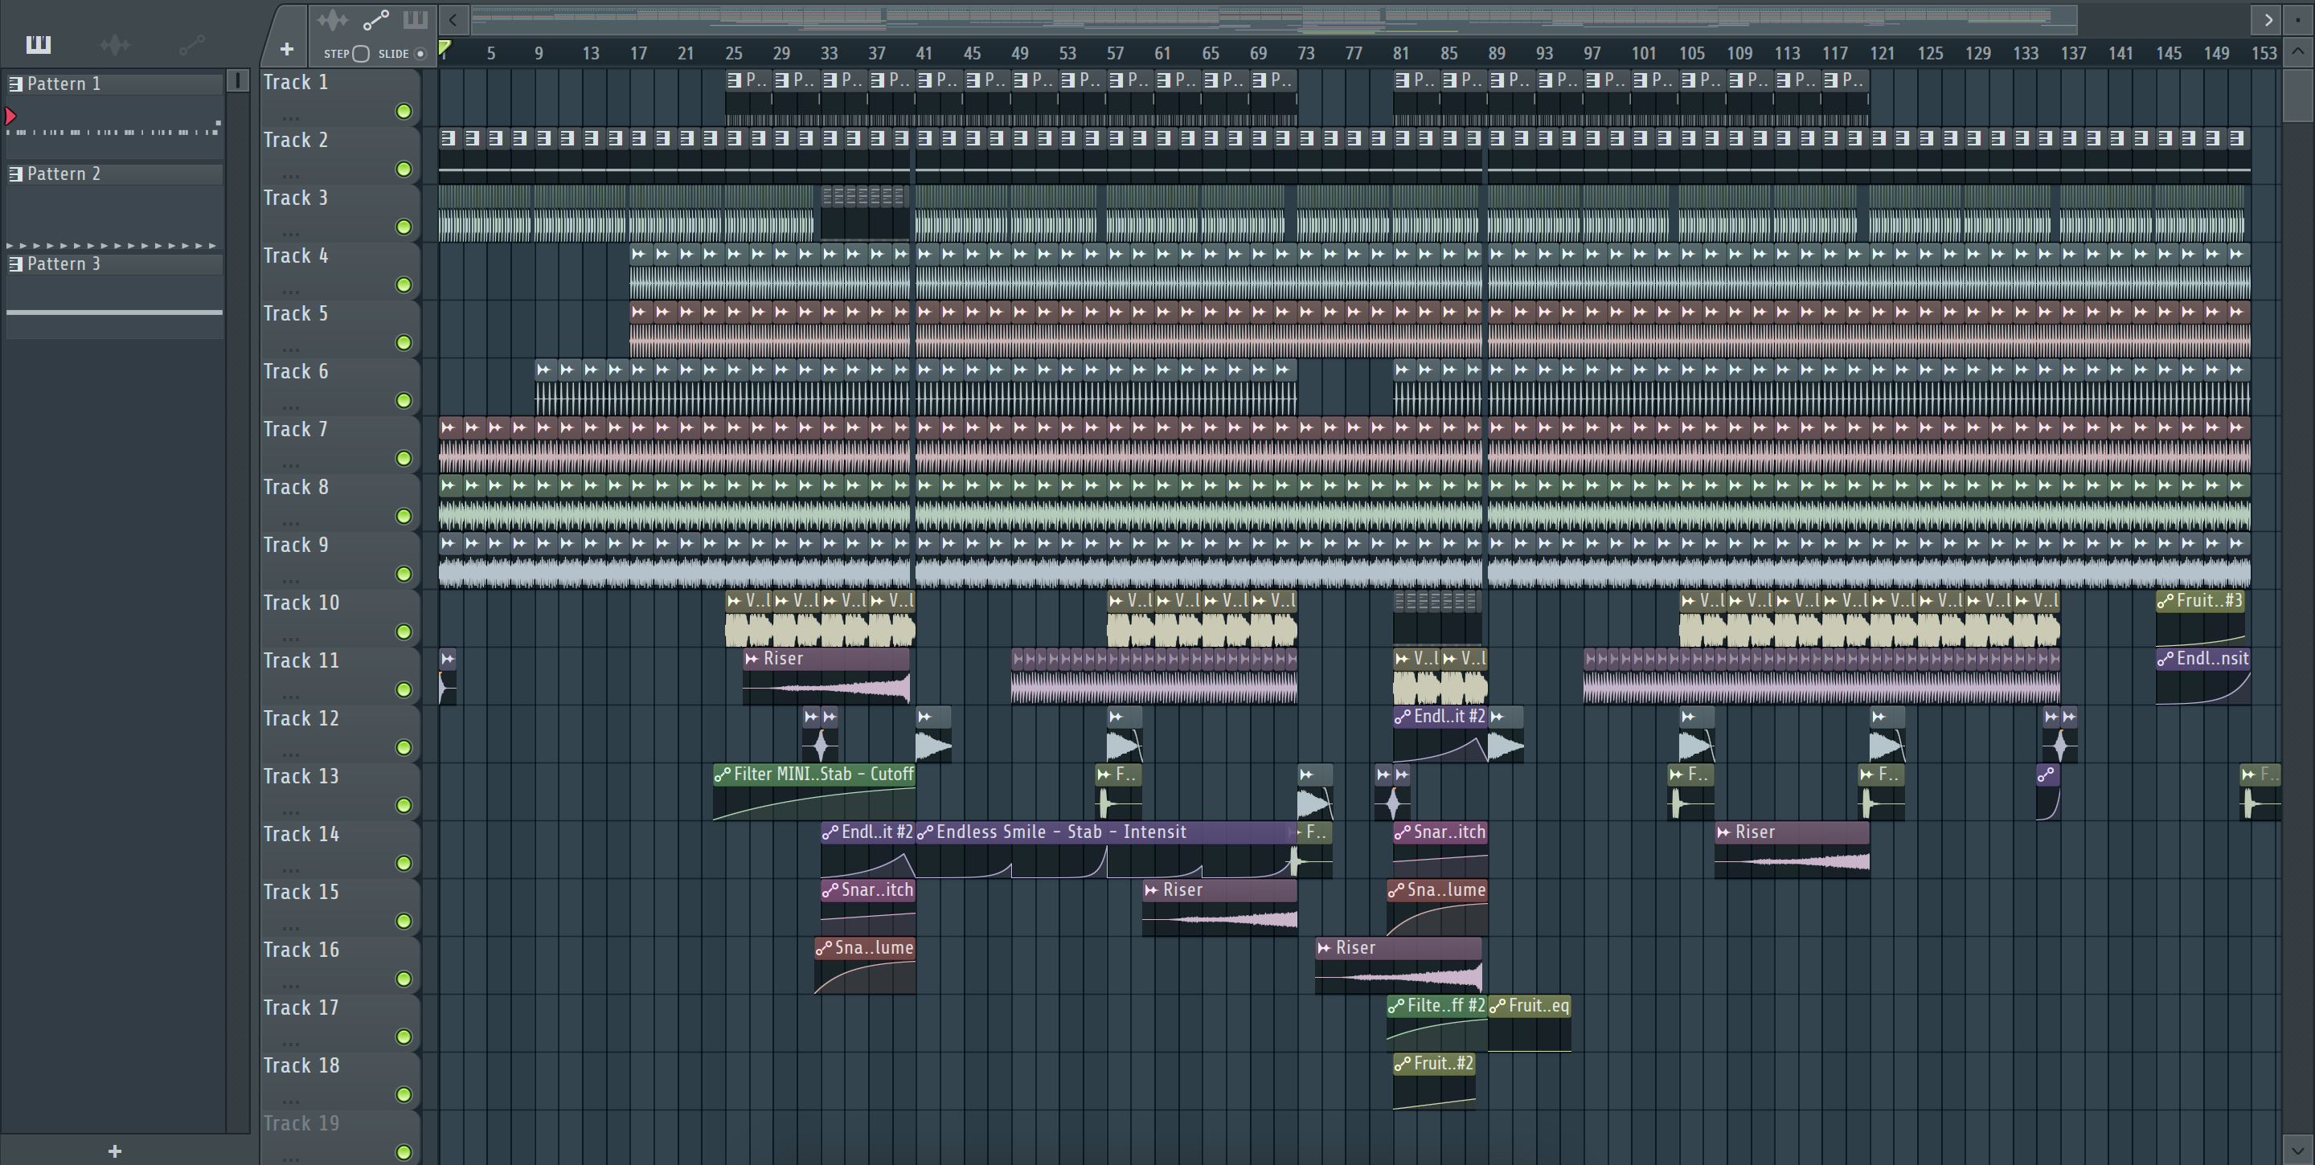Click the picker panel scrollbar handle

coord(237,80)
